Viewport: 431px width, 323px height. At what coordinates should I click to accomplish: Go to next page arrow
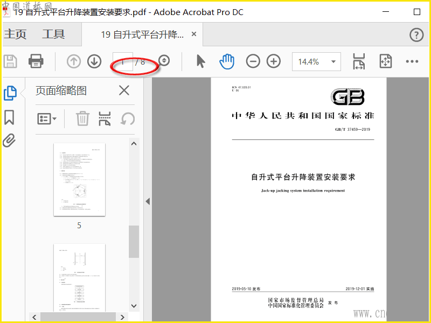point(94,61)
